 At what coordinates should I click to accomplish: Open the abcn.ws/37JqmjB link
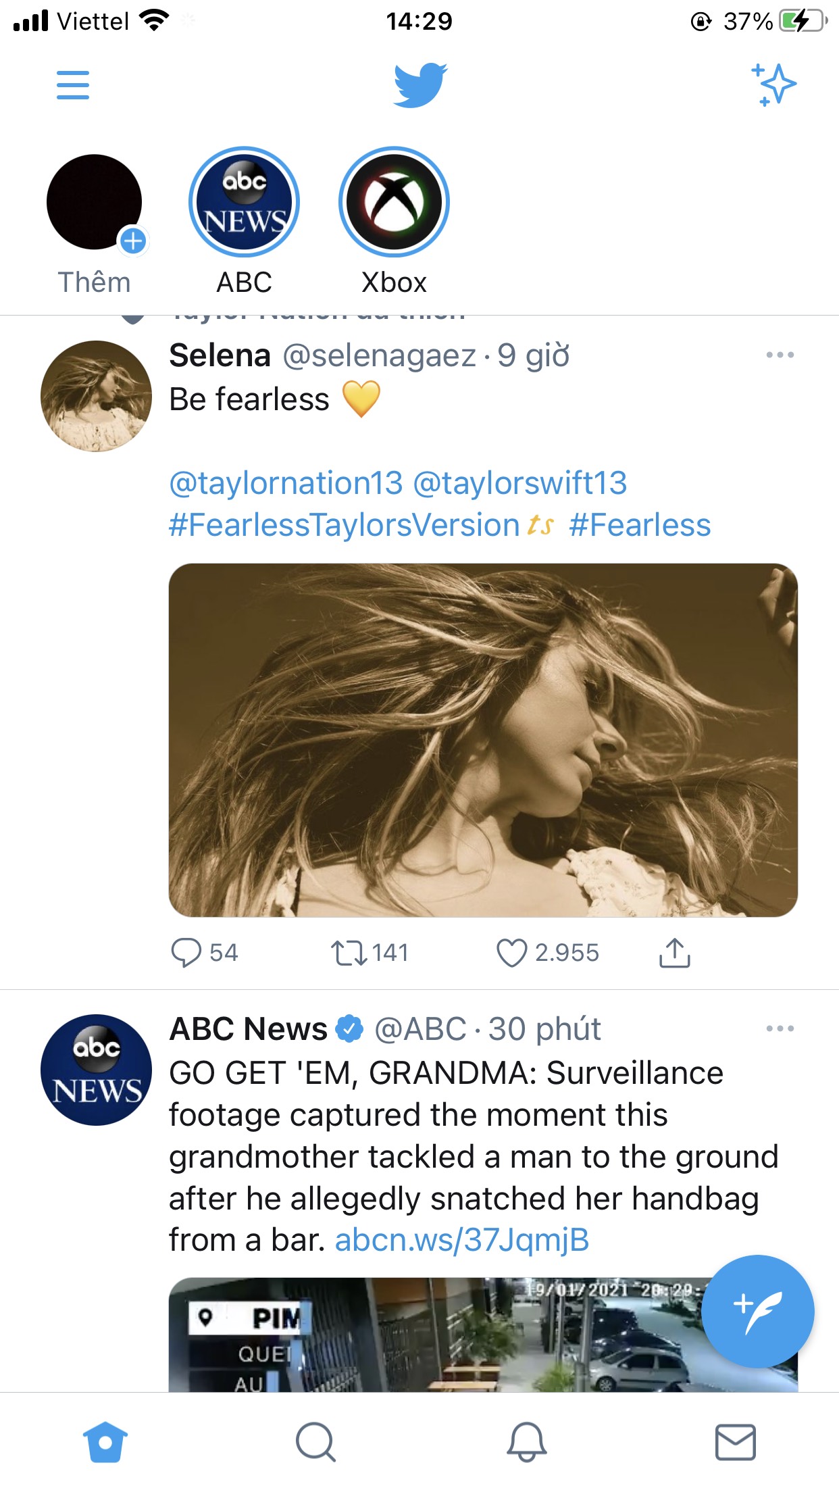(x=462, y=1240)
